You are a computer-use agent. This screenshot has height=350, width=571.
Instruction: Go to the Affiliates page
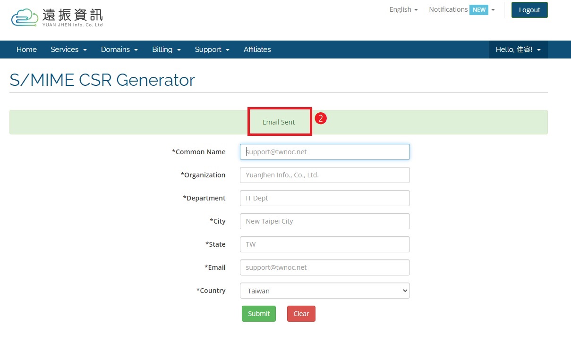click(257, 50)
